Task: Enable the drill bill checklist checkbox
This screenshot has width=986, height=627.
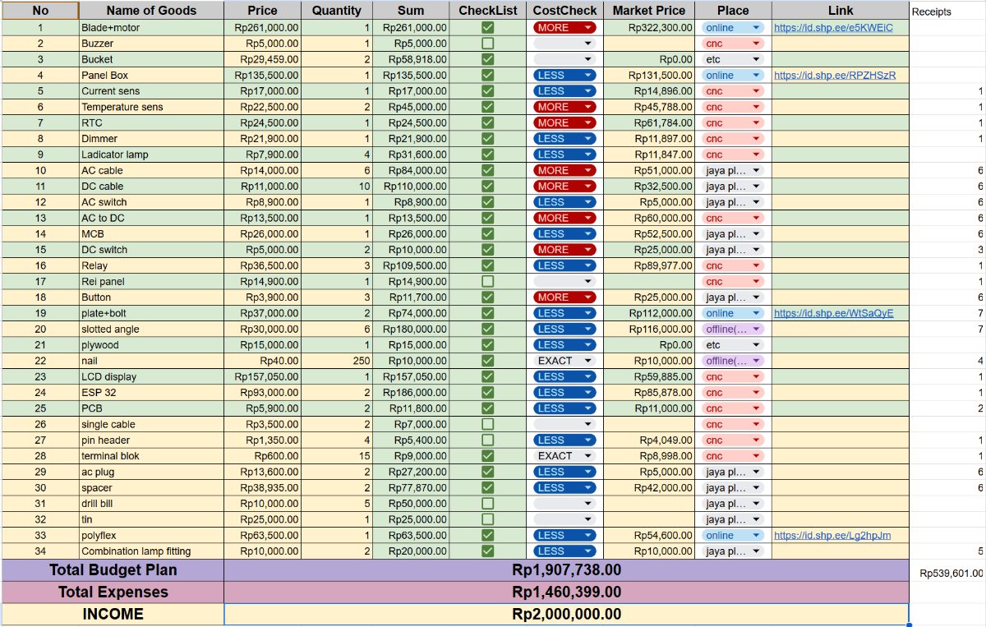Action: coord(487,504)
